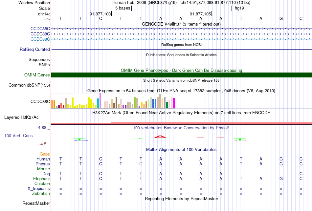Open the 100 Vert. Cons track label
This screenshot has width=312, height=211.
point(18,136)
